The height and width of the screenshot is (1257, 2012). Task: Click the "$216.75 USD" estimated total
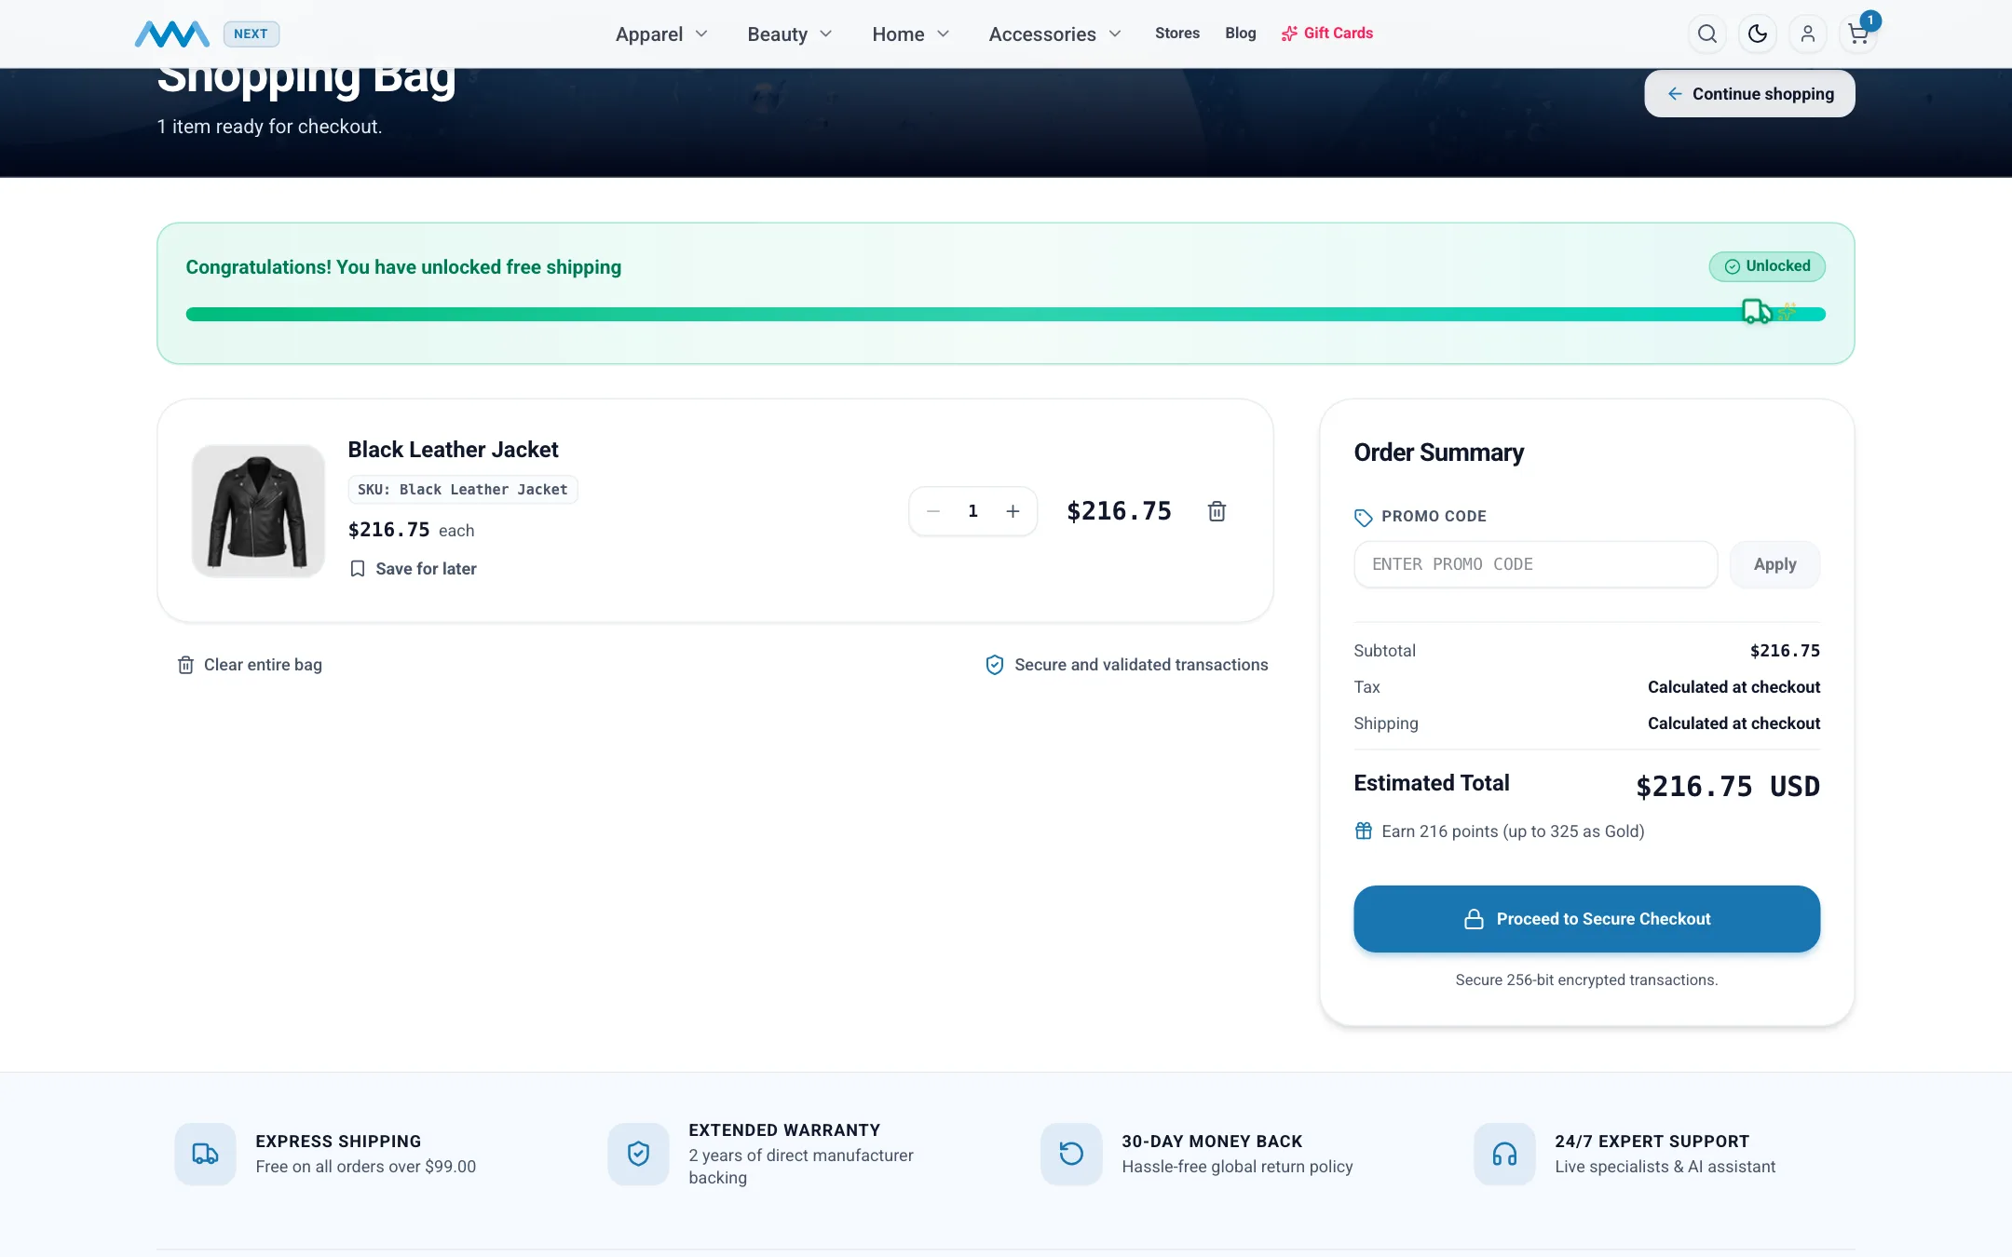coord(1728,787)
